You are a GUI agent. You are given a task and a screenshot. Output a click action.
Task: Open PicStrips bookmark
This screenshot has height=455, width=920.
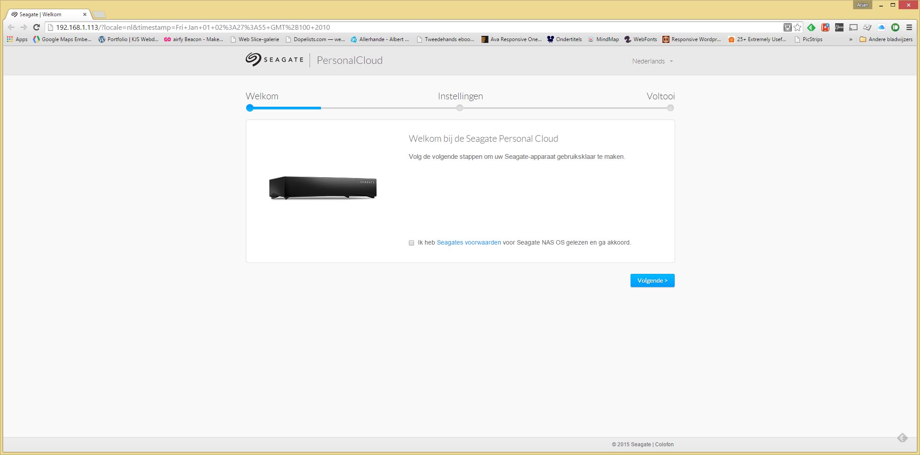tap(808, 39)
